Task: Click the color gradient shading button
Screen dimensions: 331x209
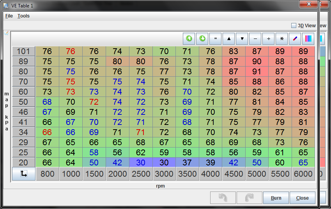Action: [x=308, y=39]
